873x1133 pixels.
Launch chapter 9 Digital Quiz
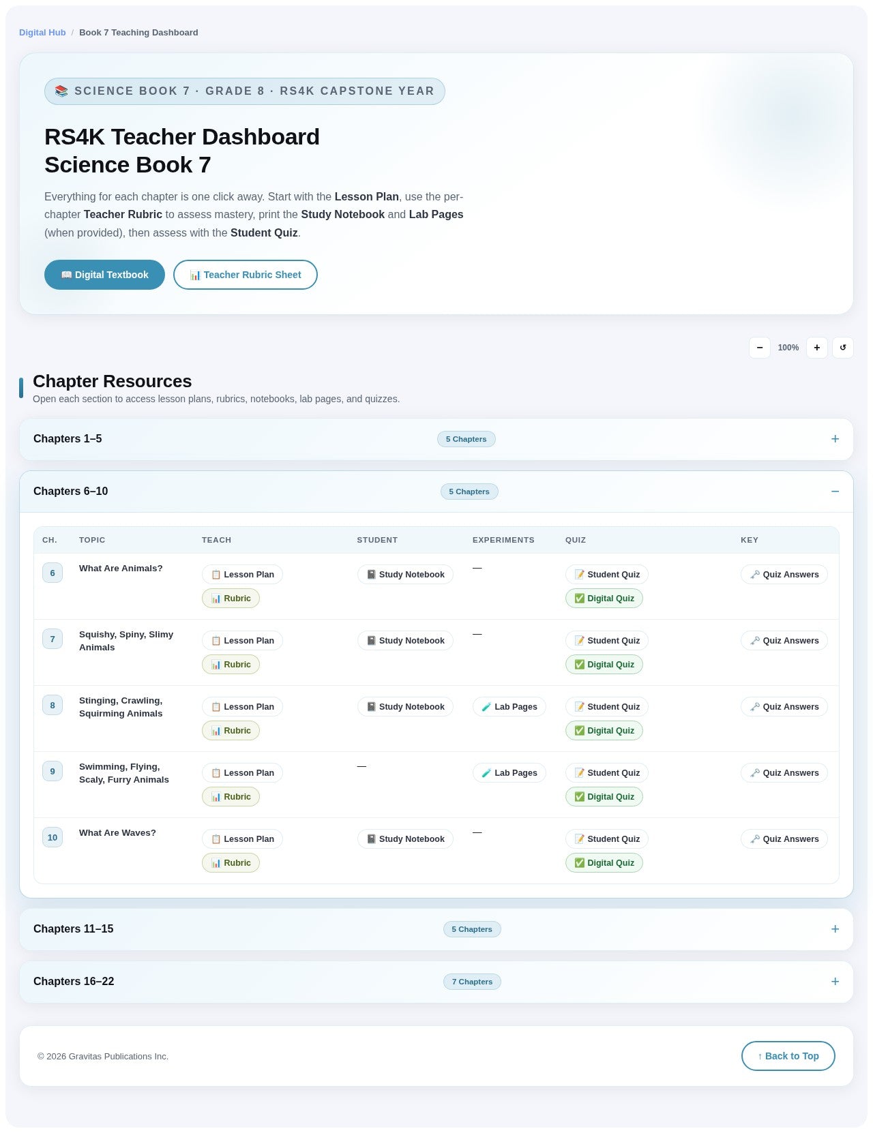[x=604, y=797]
